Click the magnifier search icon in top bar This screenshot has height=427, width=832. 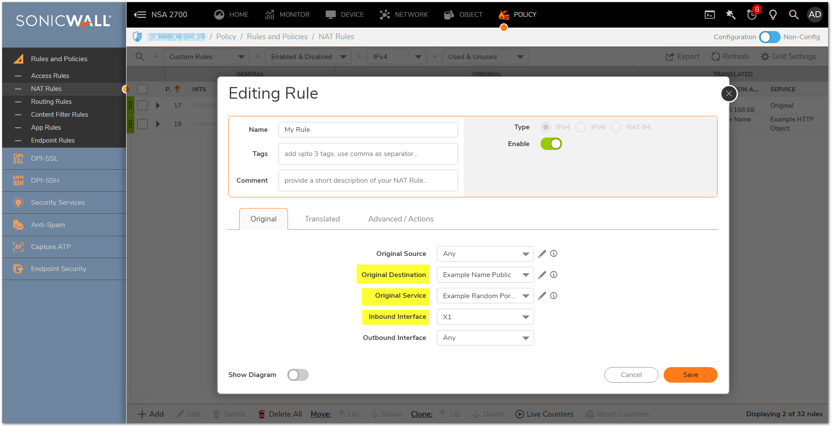pyautogui.click(x=793, y=15)
